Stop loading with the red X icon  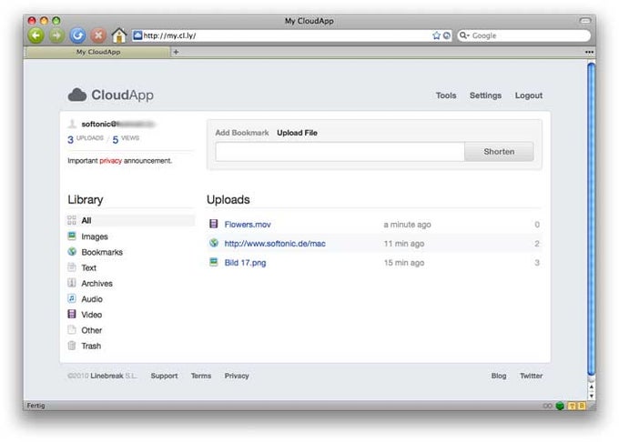click(x=98, y=35)
